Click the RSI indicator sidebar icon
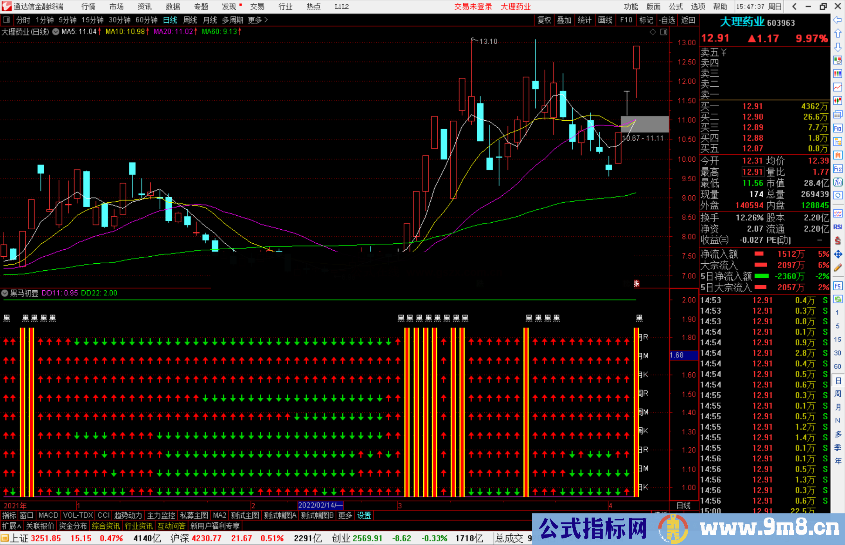The width and height of the screenshot is (845, 545). point(838,227)
